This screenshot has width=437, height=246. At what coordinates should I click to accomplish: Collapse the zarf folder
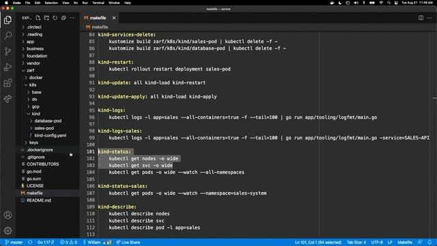click(30, 70)
